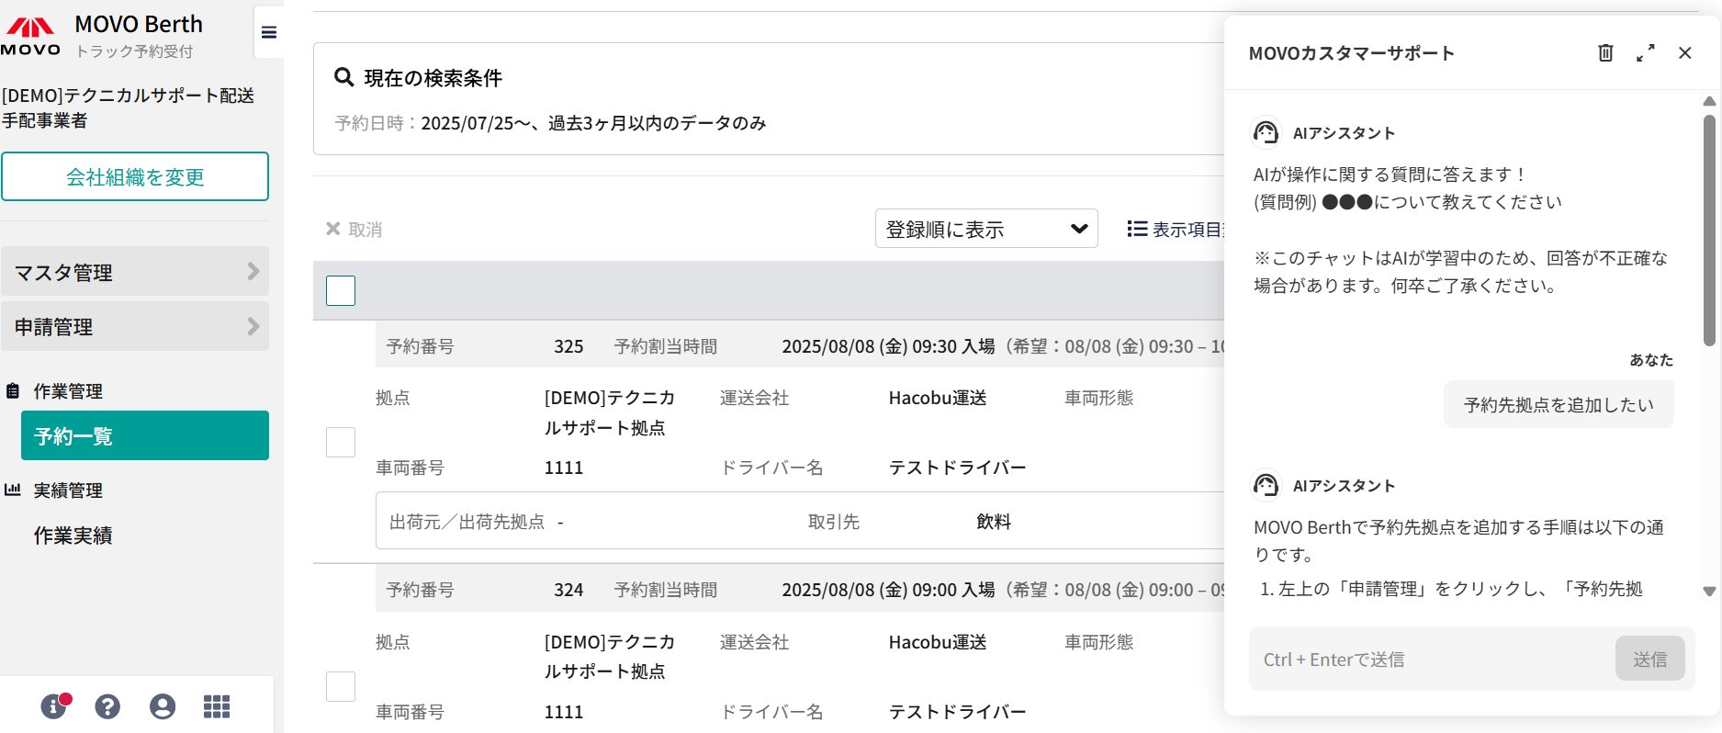The image size is (1722, 733).
Task: Expand the support chat panel
Action: pos(1646,52)
